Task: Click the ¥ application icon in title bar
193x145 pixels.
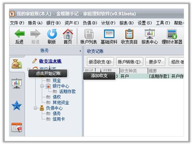Action: 12,13
